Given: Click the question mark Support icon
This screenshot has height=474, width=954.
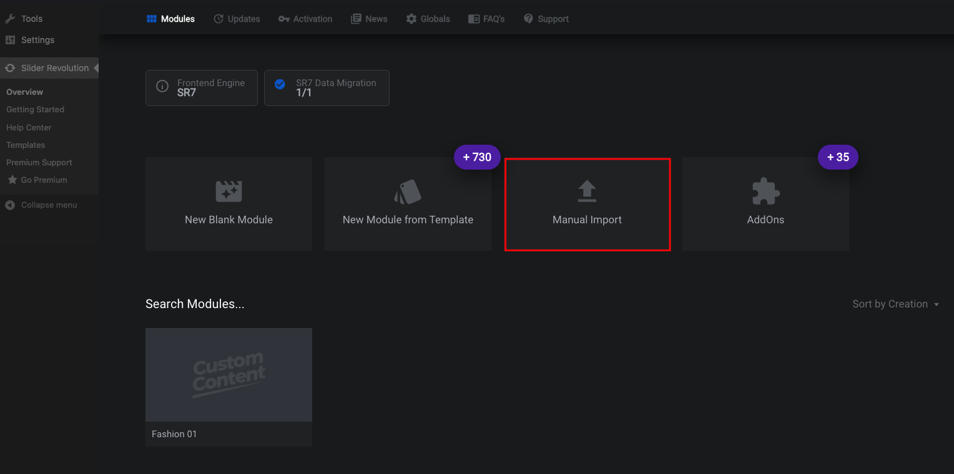Looking at the screenshot, I should [x=529, y=19].
